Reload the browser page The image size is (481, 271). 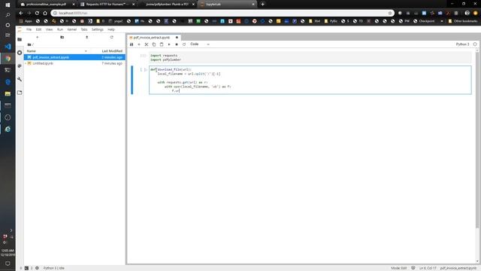pyautogui.click(x=37, y=14)
